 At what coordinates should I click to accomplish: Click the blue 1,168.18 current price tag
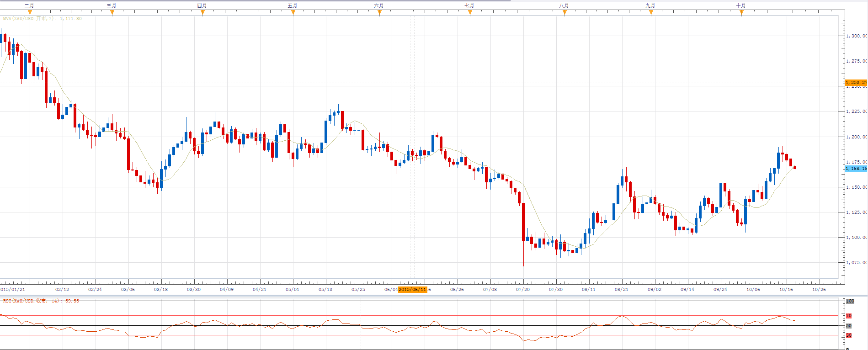coord(856,169)
